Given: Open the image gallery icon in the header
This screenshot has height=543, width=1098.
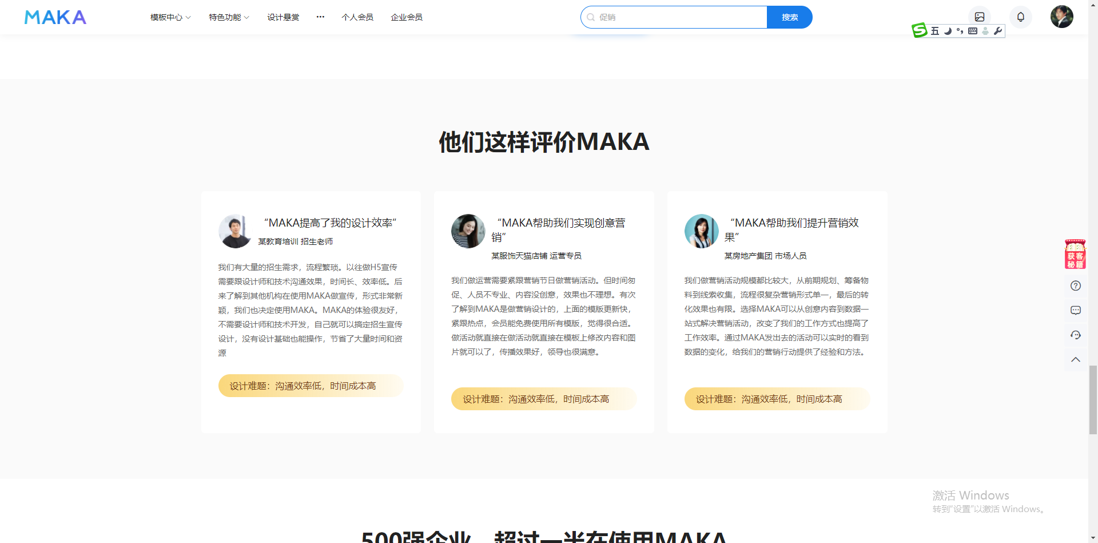Looking at the screenshot, I should pos(980,17).
